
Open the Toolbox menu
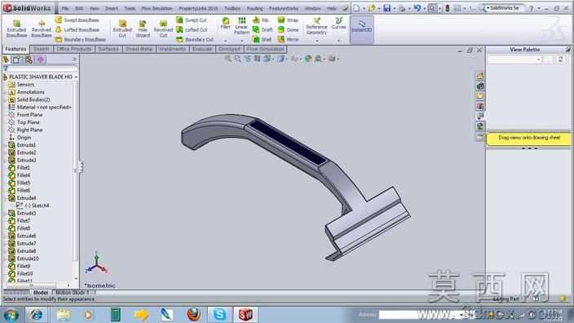(232, 8)
